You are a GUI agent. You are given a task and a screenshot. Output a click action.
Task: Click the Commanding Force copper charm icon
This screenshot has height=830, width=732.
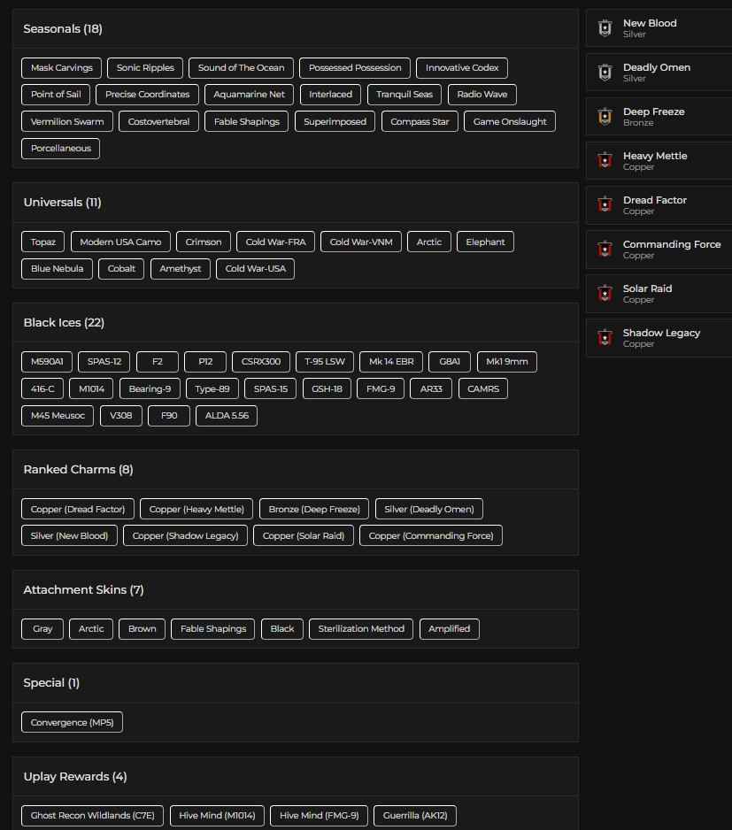tap(605, 249)
